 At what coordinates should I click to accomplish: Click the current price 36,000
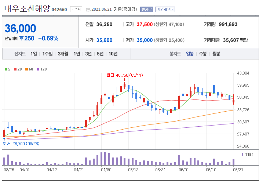20,28
